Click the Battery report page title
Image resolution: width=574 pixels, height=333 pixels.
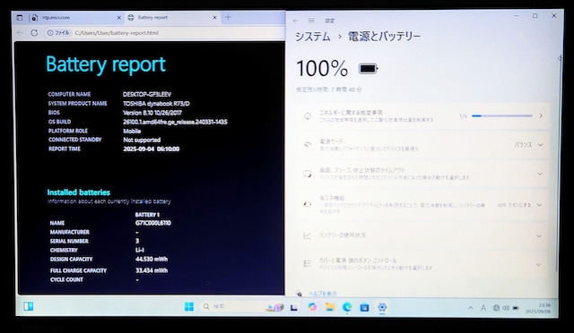106,64
